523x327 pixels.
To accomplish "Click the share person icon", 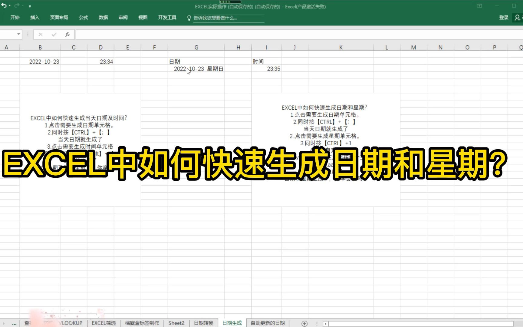I will [518, 18].
